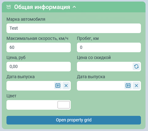Focus the Марка автомобиля field containing Test
Image resolution: width=148 pixels, height=131 pixels.
point(74,28)
